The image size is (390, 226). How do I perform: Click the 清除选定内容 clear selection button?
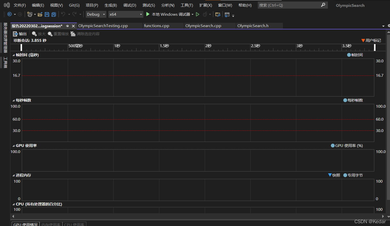85,34
